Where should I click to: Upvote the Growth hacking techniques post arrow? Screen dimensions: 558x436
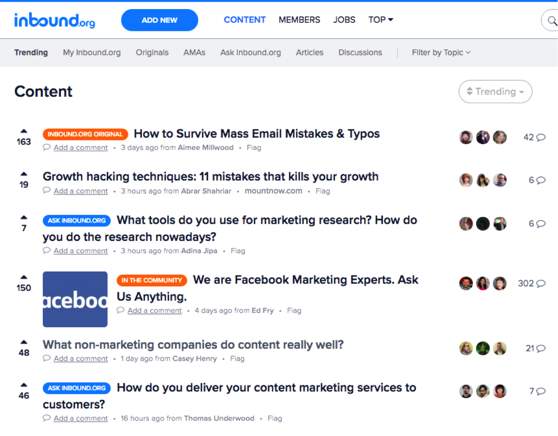click(x=24, y=174)
